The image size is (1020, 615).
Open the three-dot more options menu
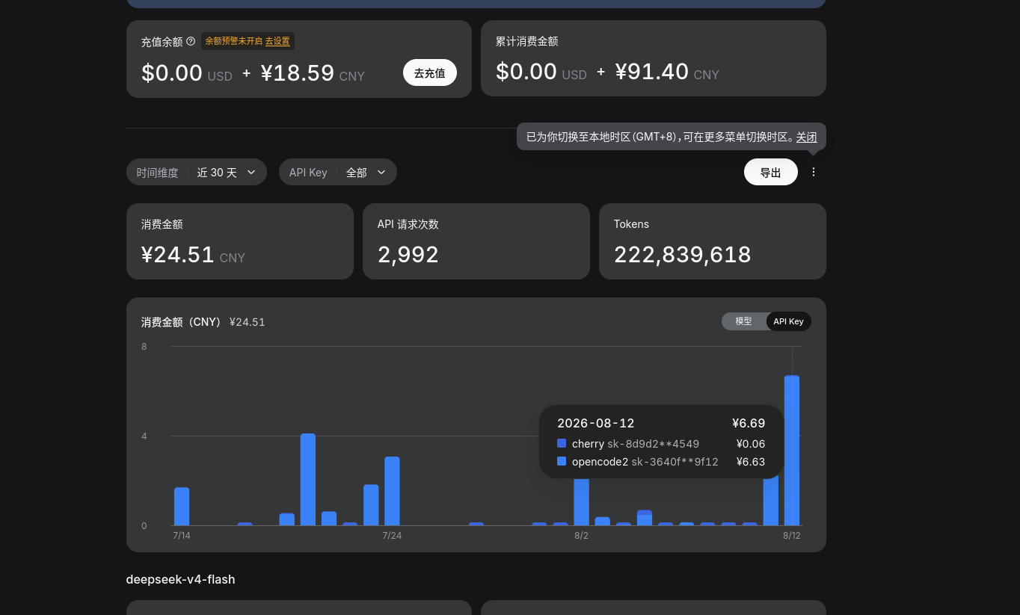814,172
